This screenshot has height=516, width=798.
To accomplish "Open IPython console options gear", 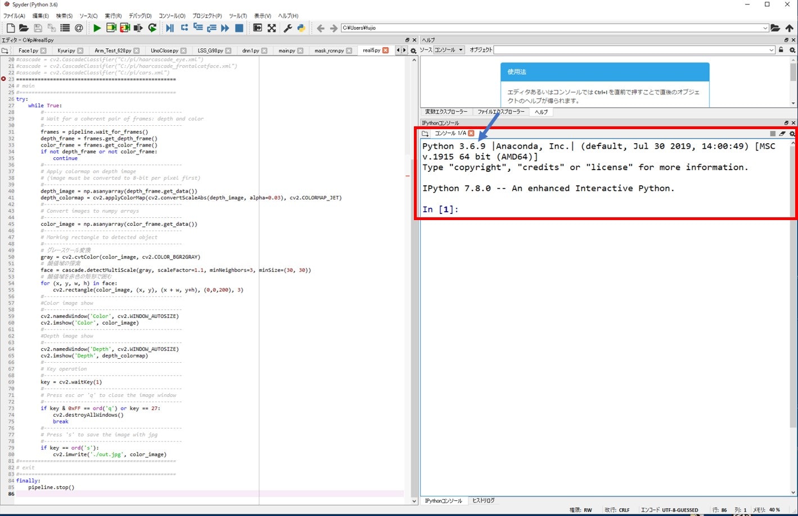I will coord(792,134).
